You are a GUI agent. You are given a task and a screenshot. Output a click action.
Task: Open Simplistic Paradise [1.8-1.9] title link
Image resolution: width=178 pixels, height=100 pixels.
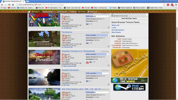pyautogui.click(x=78, y=51)
